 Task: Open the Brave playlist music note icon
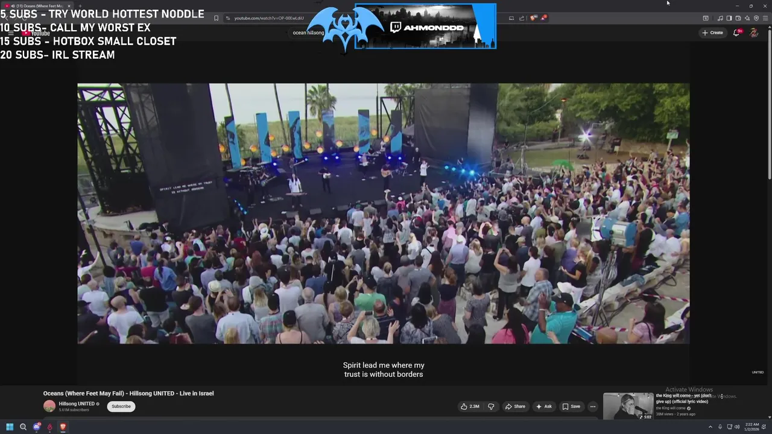(x=720, y=18)
